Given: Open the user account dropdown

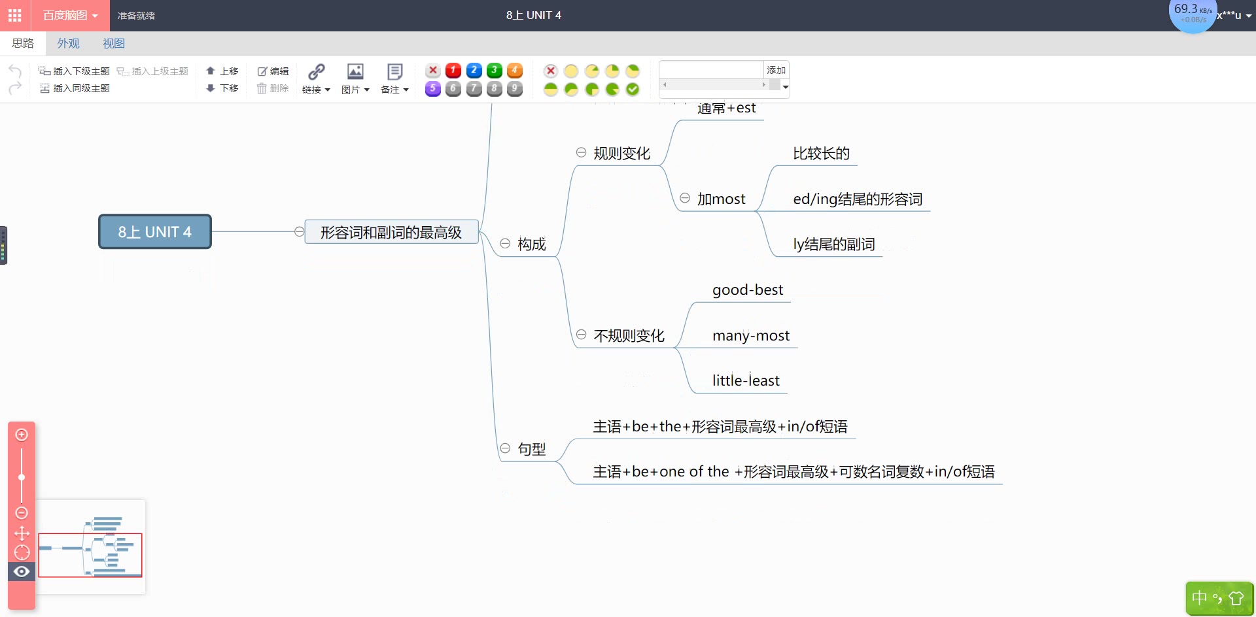Looking at the screenshot, I should [1234, 15].
